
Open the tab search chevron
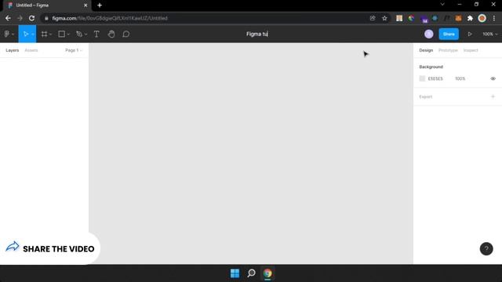pos(442,5)
